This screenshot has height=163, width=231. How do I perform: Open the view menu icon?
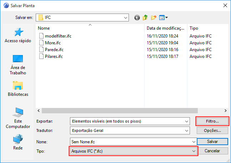[x=164, y=18]
